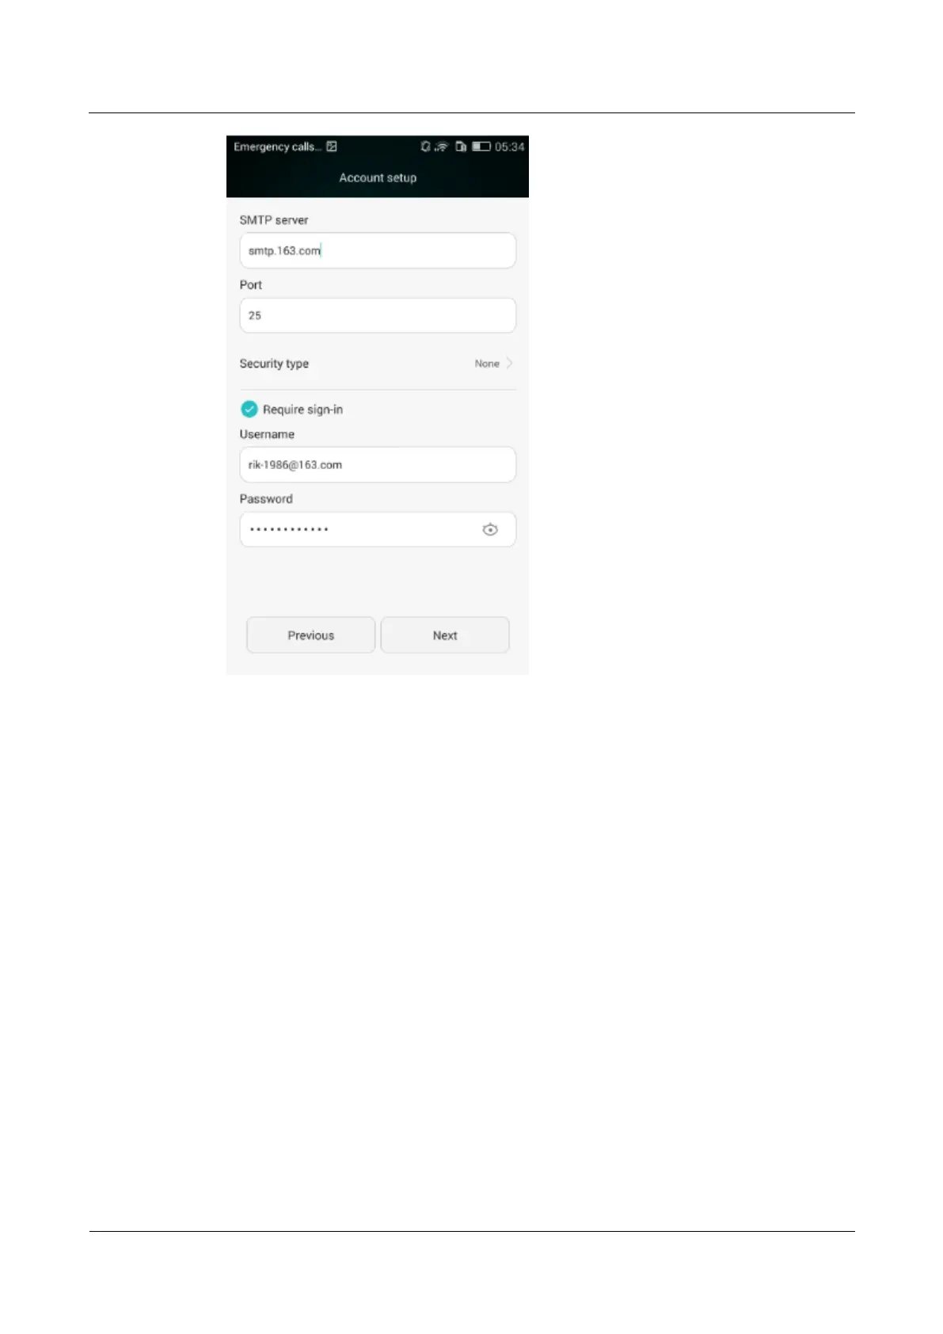Click the battery indicator icon
The height and width of the screenshot is (1334, 943).
(481, 147)
